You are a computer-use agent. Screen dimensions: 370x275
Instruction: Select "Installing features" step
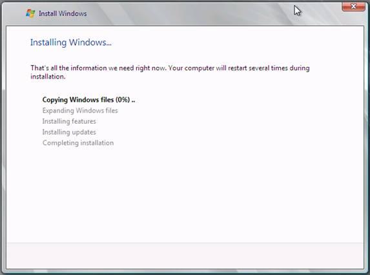pyautogui.click(x=69, y=122)
